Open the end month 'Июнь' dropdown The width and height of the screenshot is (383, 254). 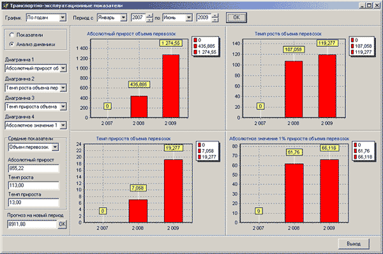click(x=189, y=18)
